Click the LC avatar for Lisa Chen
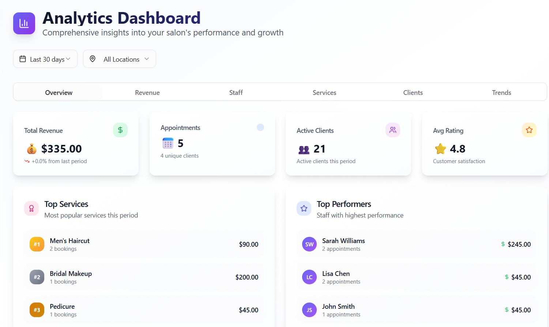Viewport: 549px width, 327px height. (x=309, y=277)
